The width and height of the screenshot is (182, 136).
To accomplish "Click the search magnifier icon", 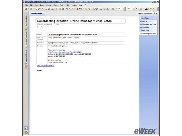I will click(154, 13).
